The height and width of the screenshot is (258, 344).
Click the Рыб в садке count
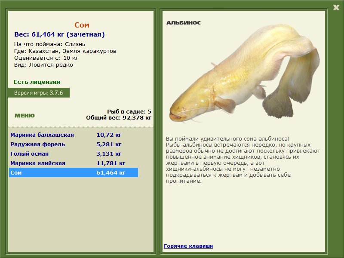tap(129, 111)
